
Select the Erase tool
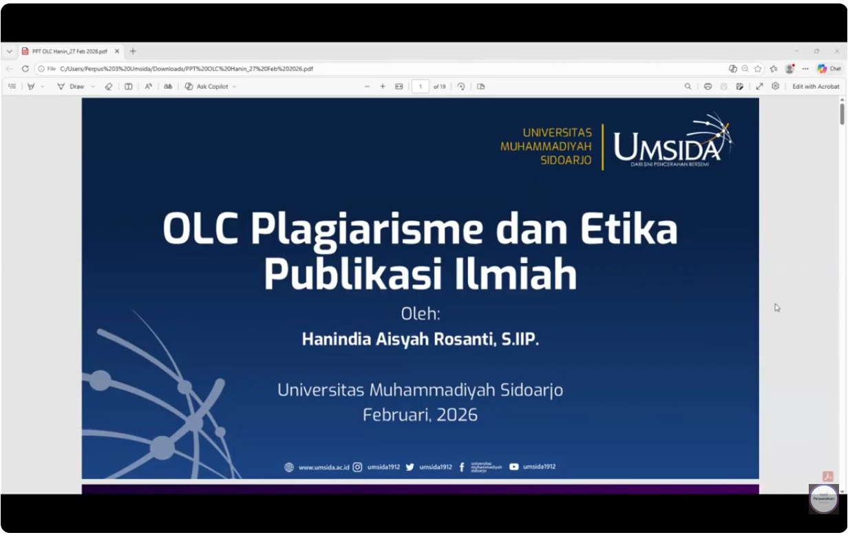click(108, 87)
